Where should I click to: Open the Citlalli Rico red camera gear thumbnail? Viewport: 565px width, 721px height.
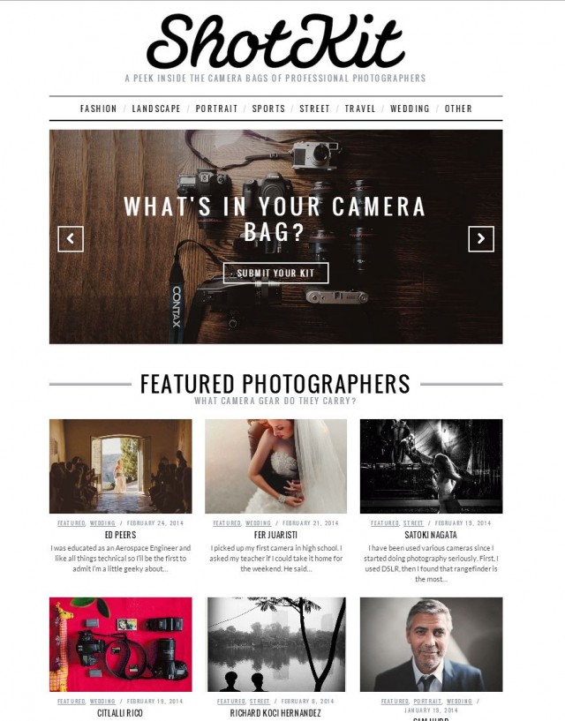[x=121, y=644]
